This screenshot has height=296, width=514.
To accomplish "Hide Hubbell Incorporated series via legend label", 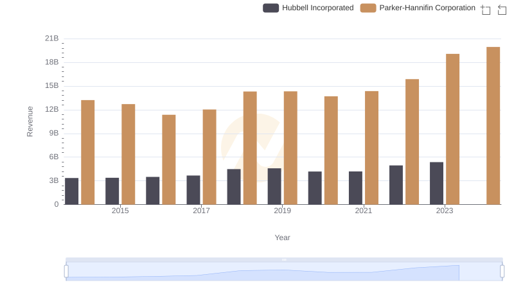I will (x=317, y=8).
